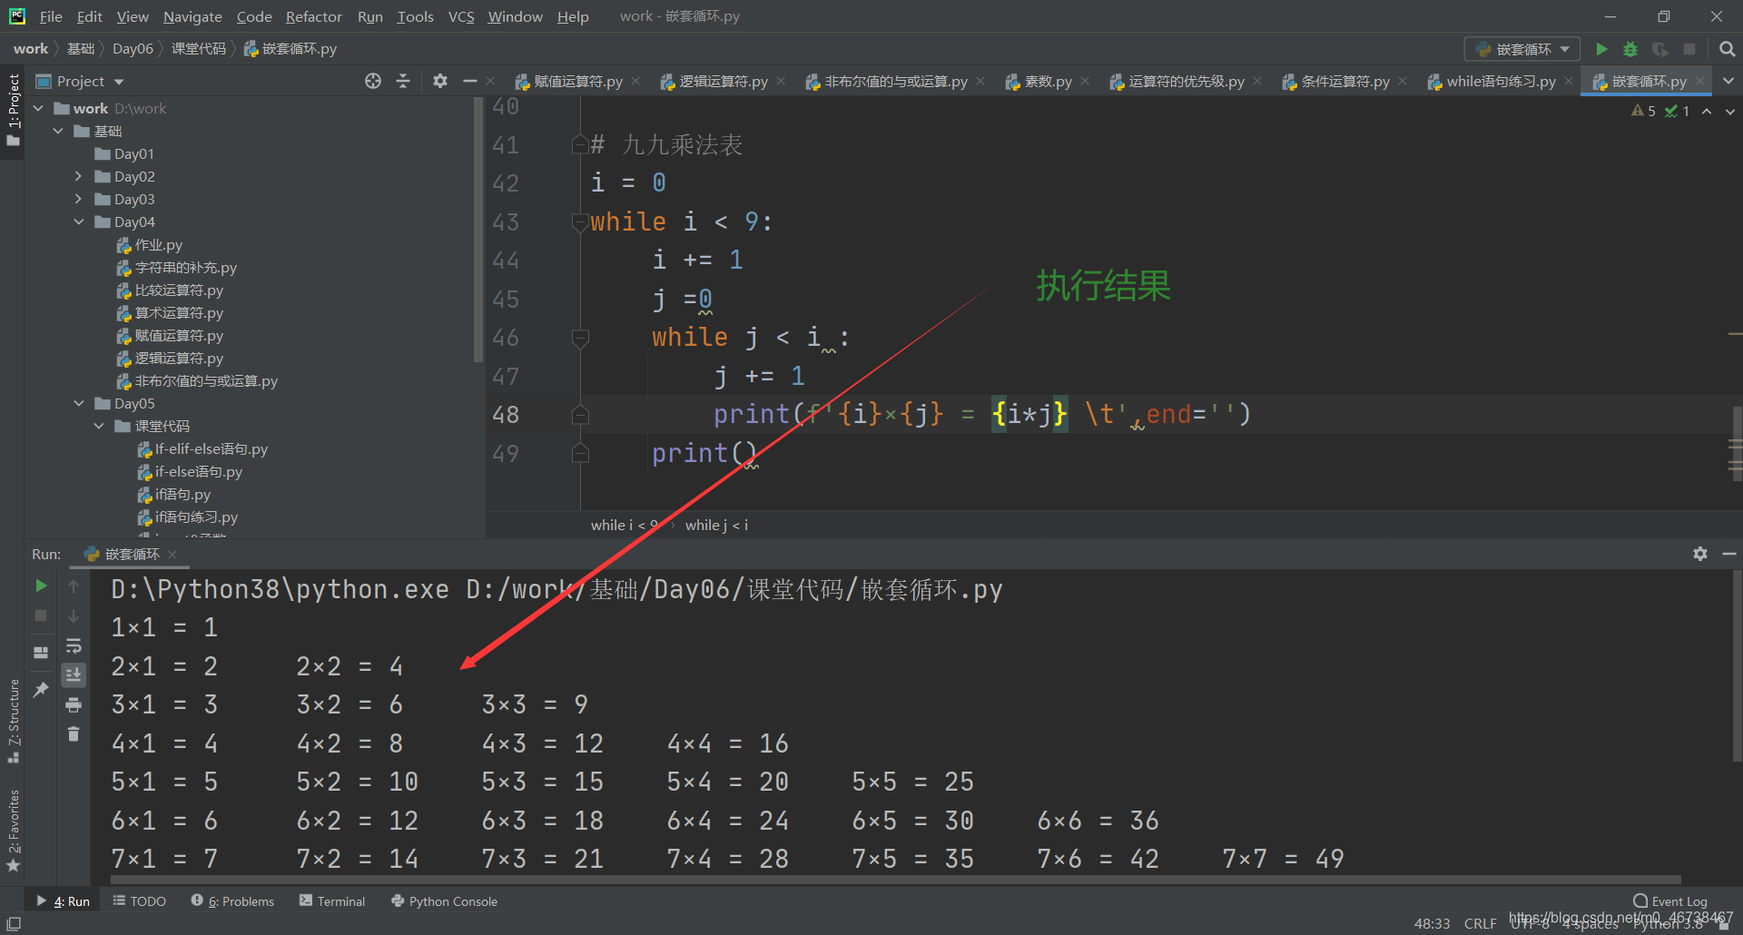Viewport: 1743px width, 935px height.
Task: Open the Python Console tool window
Action: 444,901
